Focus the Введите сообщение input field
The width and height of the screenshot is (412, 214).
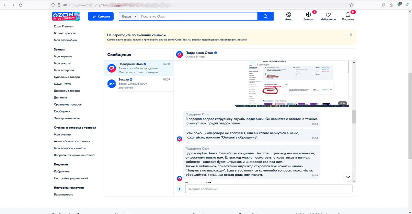pos(268,189)
